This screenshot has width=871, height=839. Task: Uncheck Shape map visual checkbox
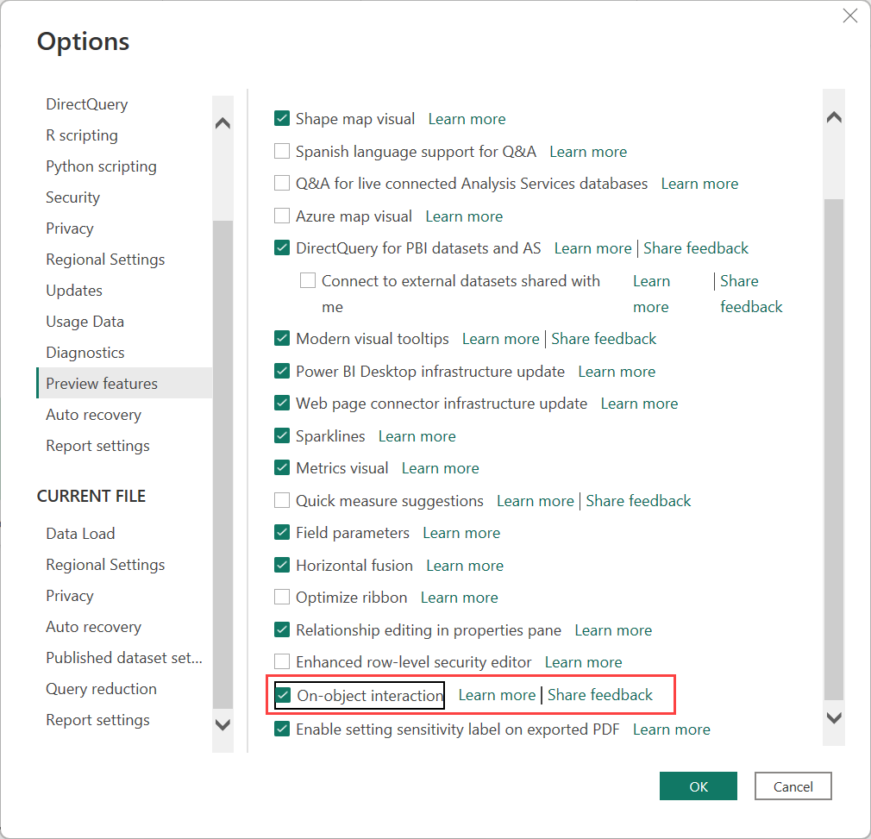pos(282,118)
